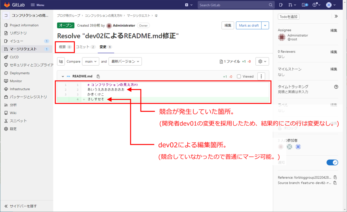Edit the マイルストーン in the right sidebar

click(x=334, y=69)
